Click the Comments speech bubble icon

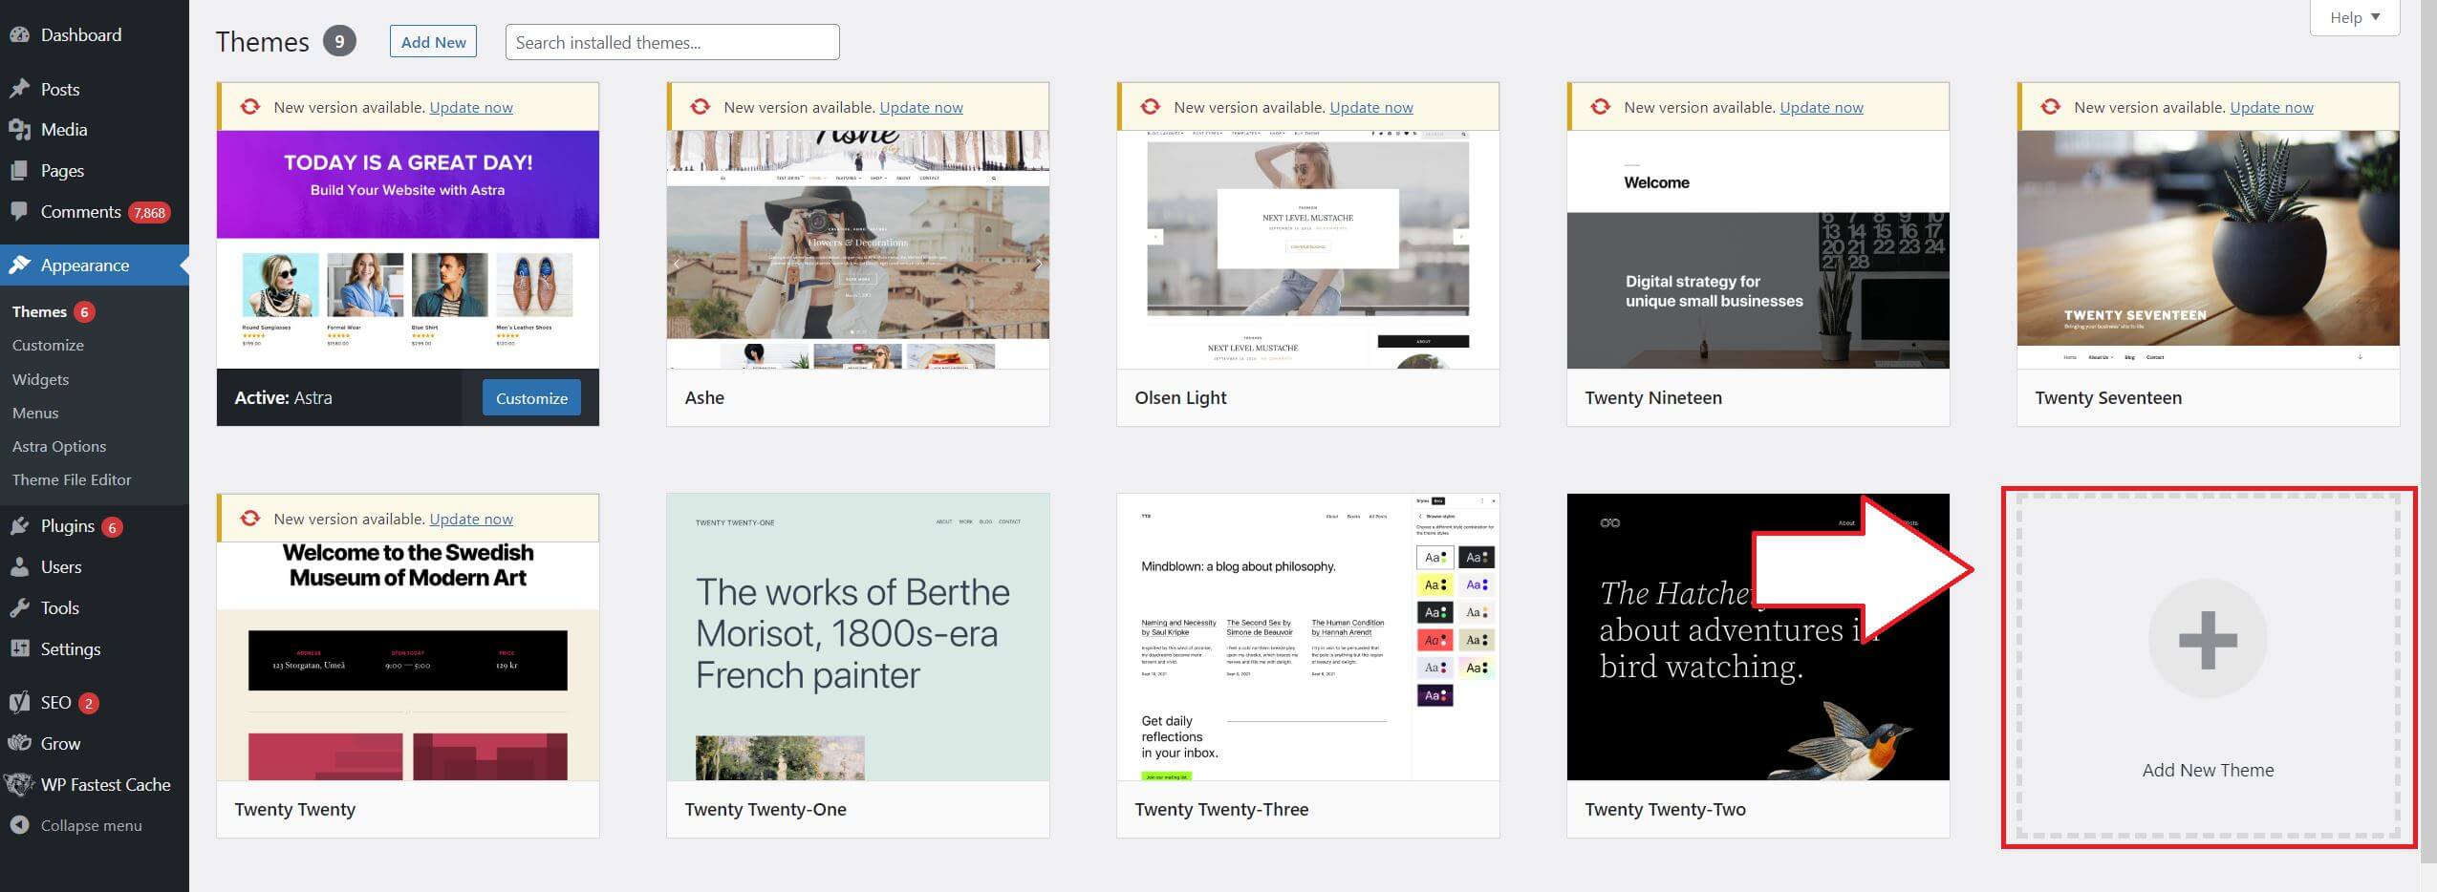click(19, 212)
